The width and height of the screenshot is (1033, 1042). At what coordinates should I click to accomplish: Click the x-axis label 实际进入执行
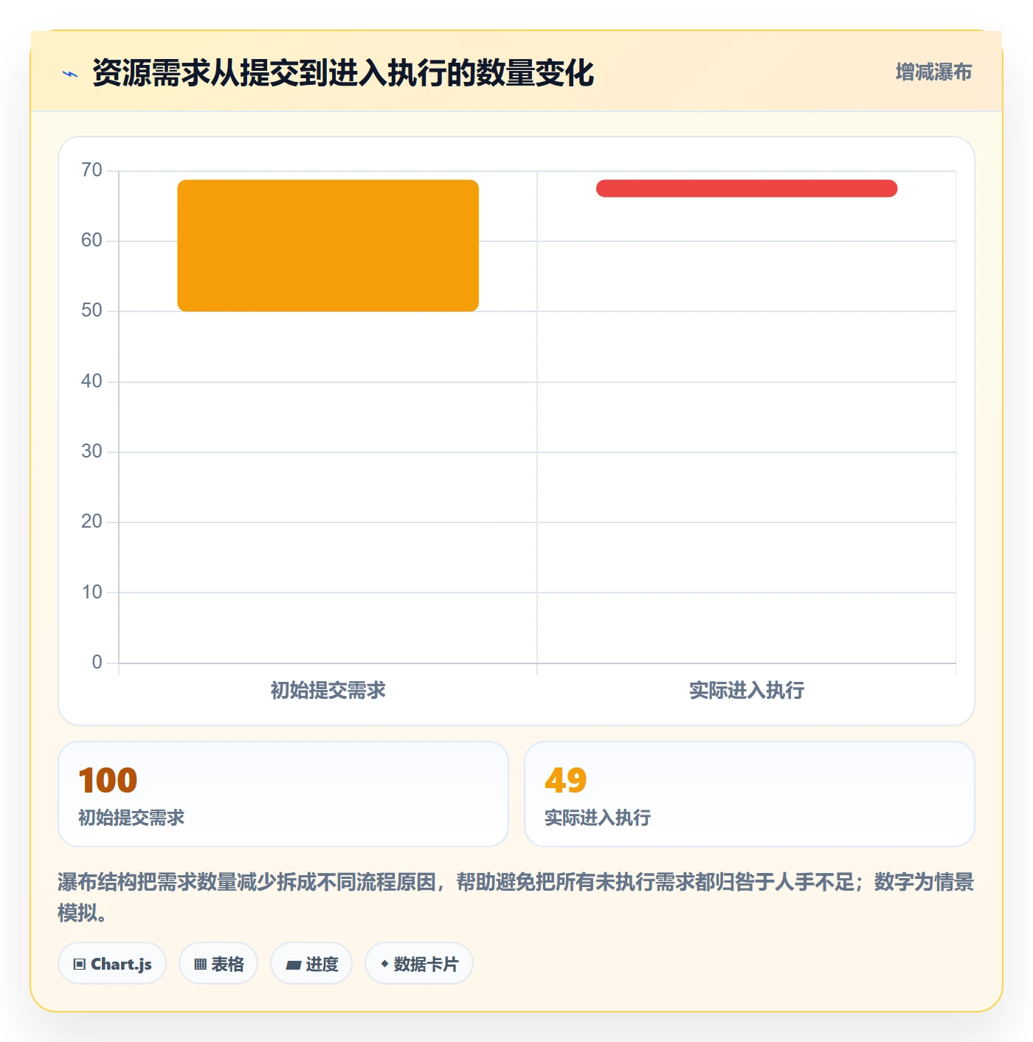[747, 691]
